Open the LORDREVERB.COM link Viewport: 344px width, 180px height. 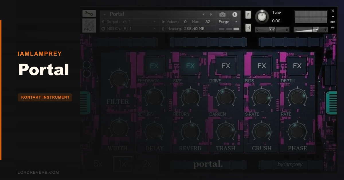tap(38, 172)
